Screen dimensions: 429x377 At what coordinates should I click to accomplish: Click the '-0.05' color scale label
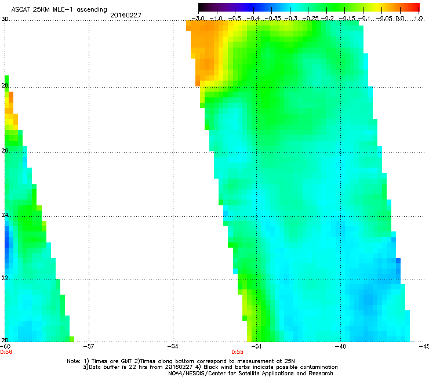pos(384,19)
